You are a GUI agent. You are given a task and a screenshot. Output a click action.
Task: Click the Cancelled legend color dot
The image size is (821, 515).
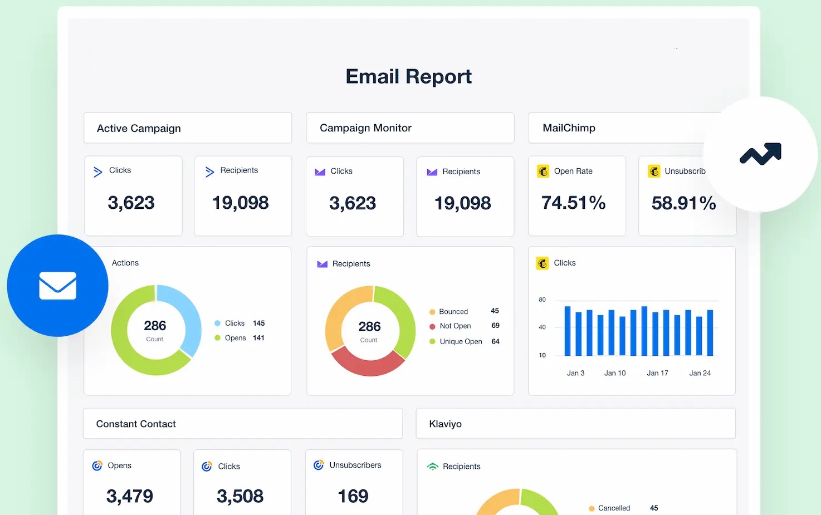[x=592, y=509]
